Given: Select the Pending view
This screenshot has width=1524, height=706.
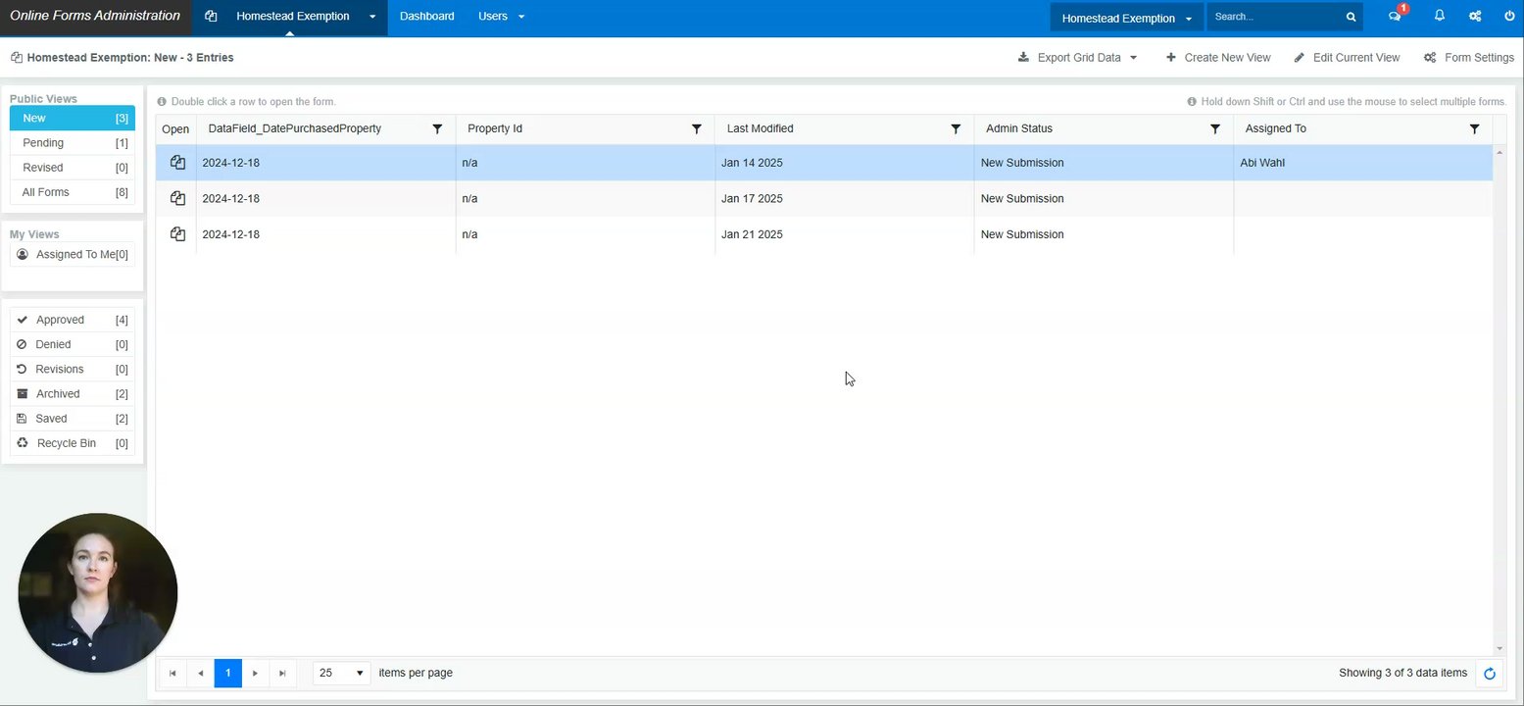Looking at the screenshot, I should coord(73,143).
